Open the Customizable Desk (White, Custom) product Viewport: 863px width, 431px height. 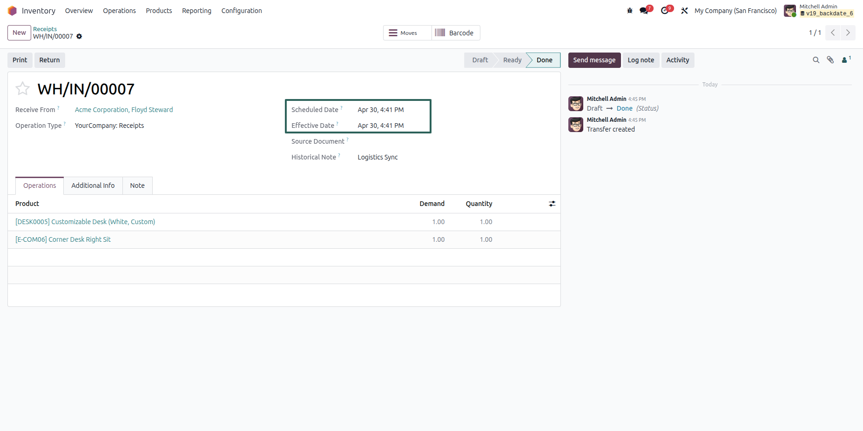(85, 222)
